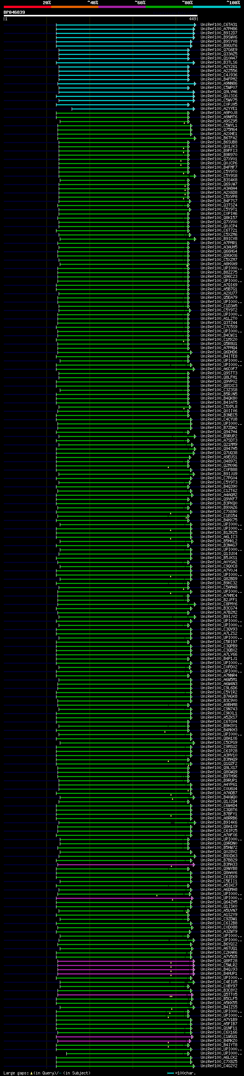Screen dimensions: 244x1076
Task: Select the UniRef100_Q8K157 label
Action: click(x=218, y=218)
